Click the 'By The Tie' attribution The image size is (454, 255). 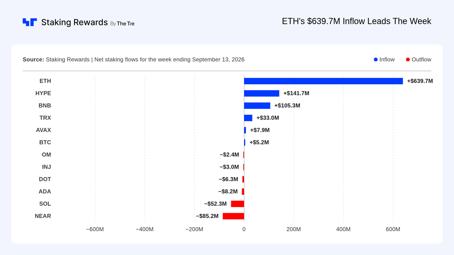pyautogui.click(x=122, y=23)
